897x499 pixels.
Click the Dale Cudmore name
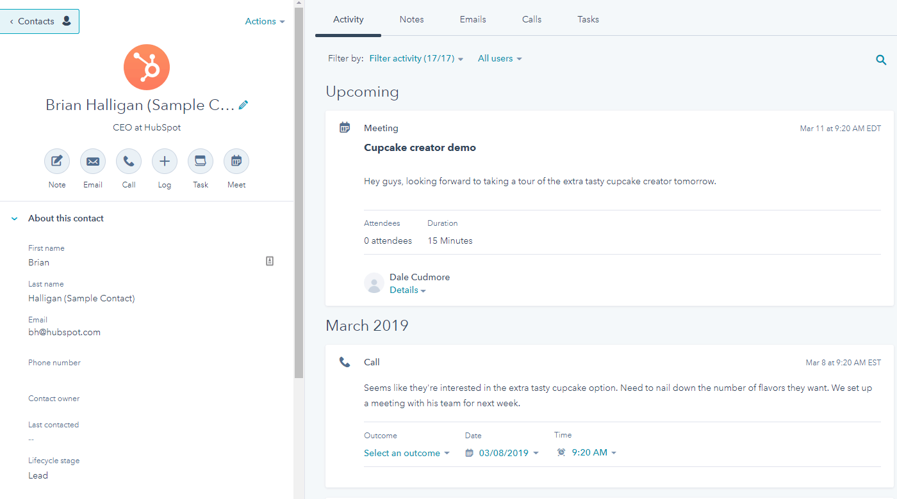420,277
